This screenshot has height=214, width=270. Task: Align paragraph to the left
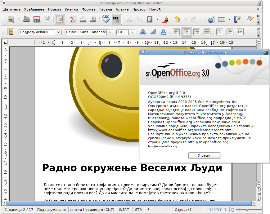point(176,32)
